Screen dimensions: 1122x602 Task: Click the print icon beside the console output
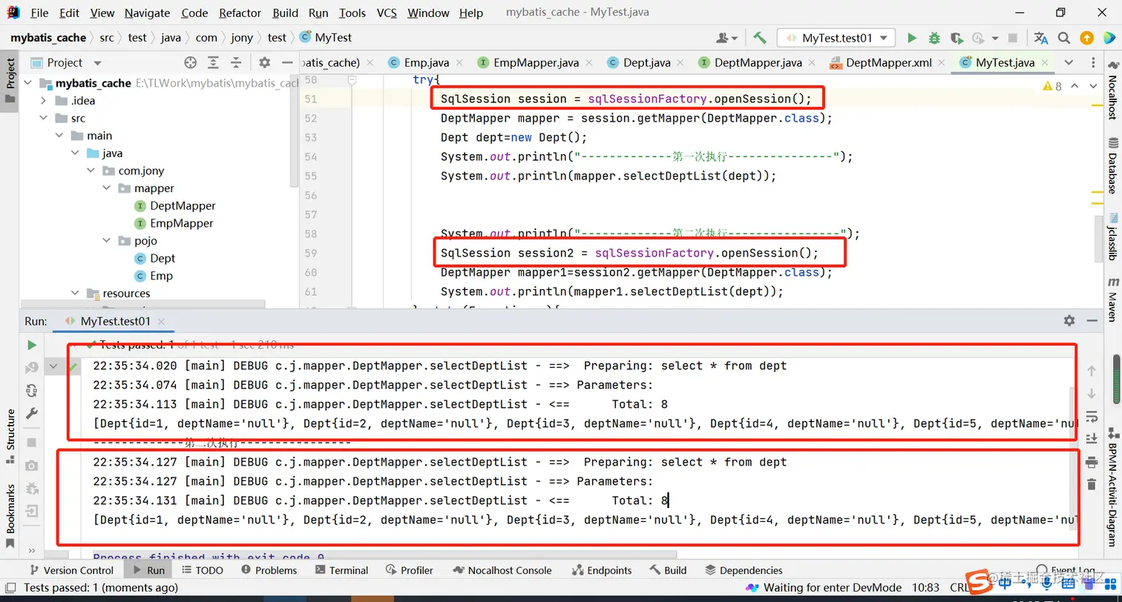click(1091, 462)
